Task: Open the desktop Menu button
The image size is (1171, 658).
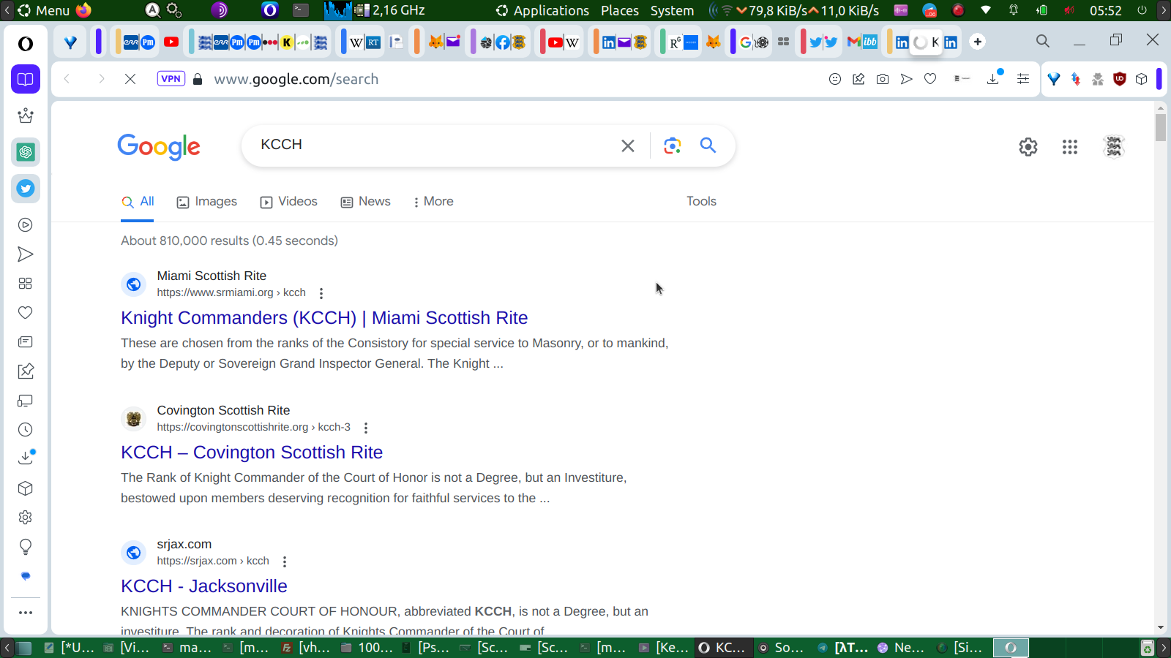Action: 44,10
